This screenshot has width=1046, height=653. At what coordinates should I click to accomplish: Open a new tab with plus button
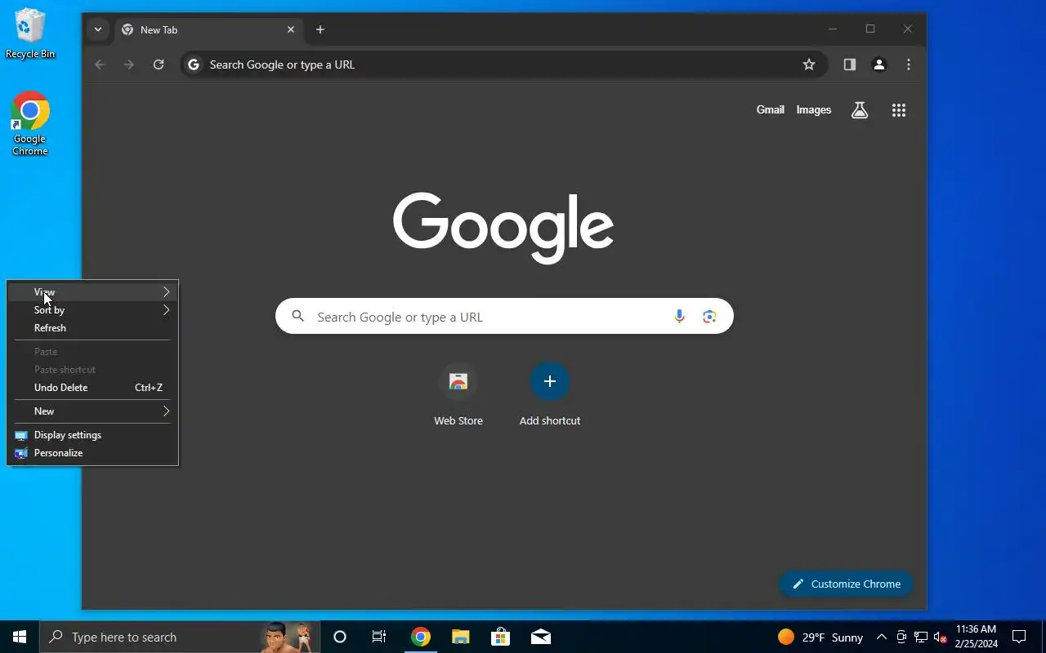pos(320,29)
